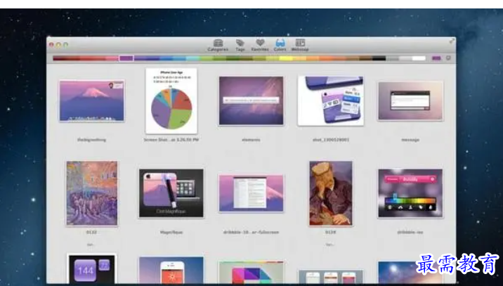503x286 pixels.
Task: Open the web toolbar icon beside Colors
Action: (300, 45)
